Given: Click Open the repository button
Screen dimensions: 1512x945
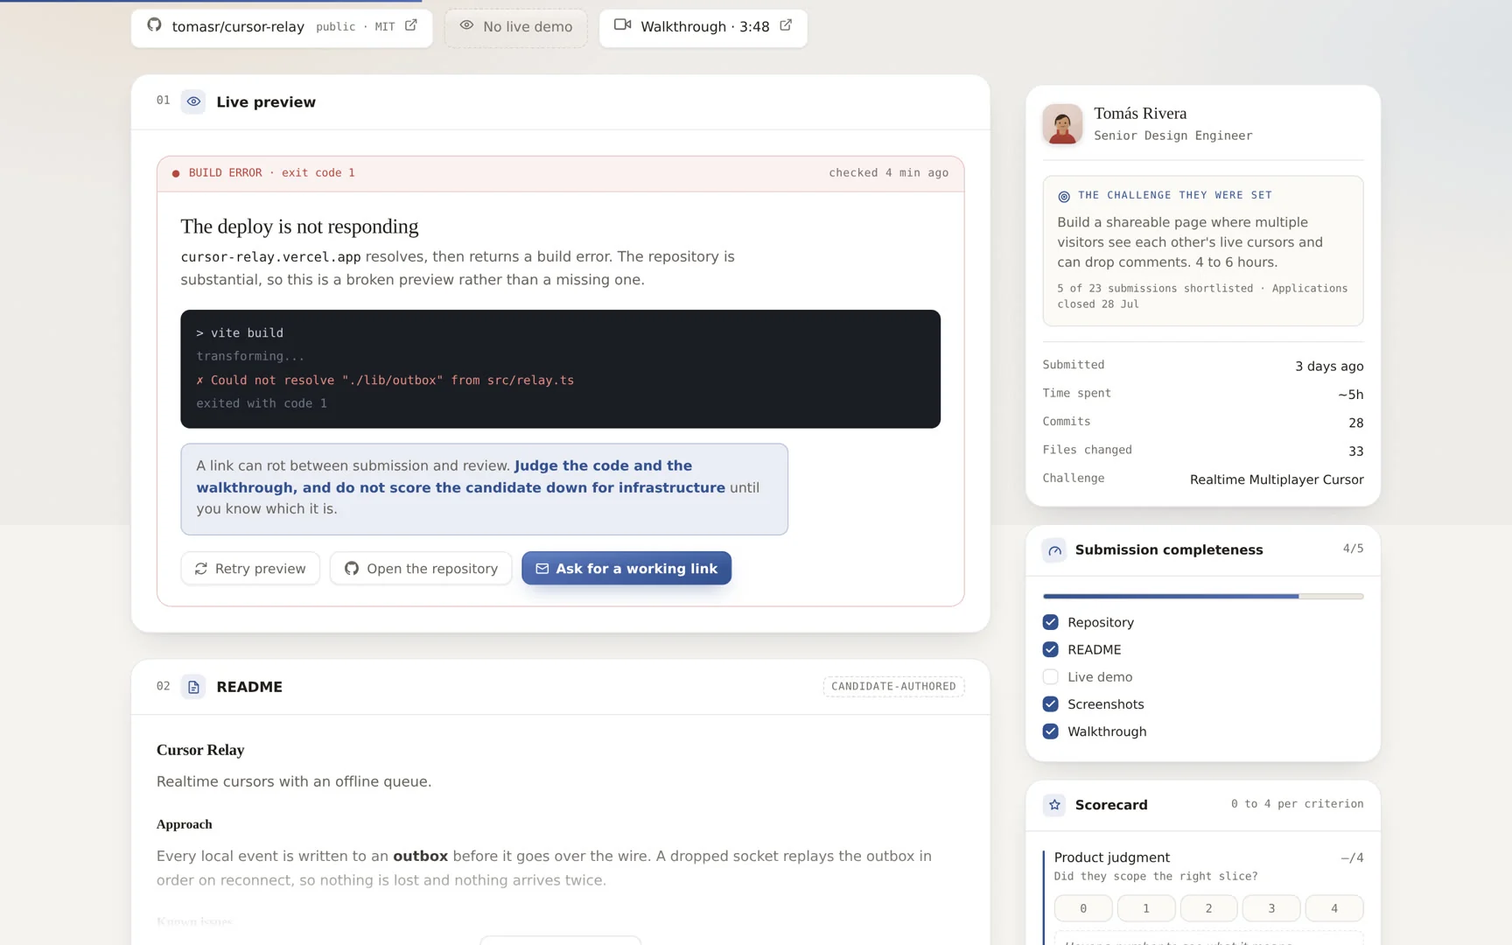Looking at the screenshot, I should pos(421,569).
